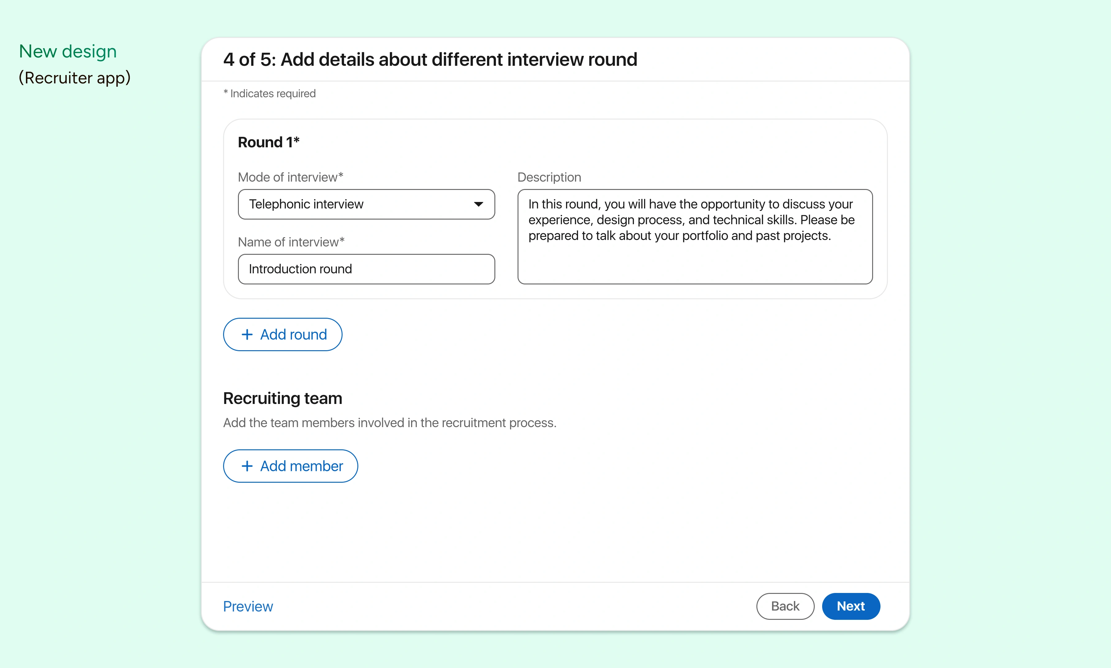1111x668 pixels.
Task: Click the dropdown arrow beside Telephonic interview
Action: (x=478, y=204)
